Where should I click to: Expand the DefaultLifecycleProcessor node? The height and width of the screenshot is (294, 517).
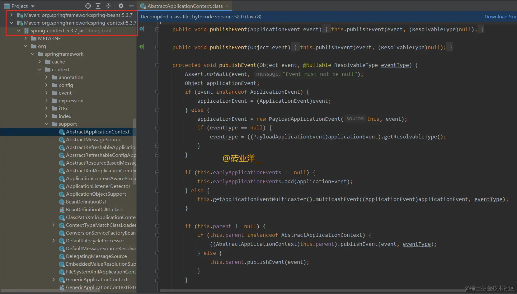point(54,240)
